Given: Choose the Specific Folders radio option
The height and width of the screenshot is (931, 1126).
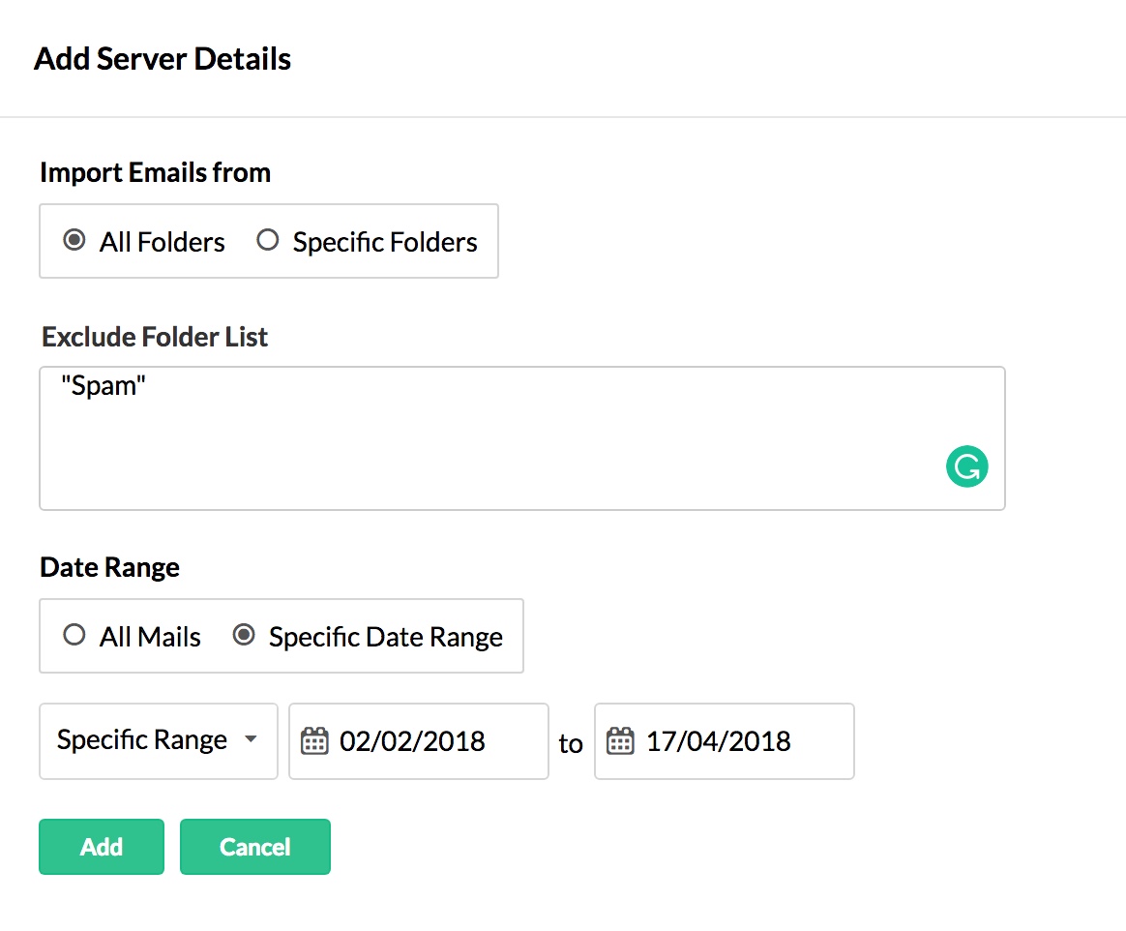Looking at the screenshot, I should coord(268,241).
